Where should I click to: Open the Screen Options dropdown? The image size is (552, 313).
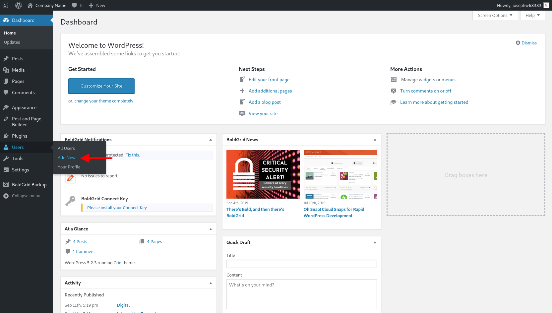(x=495, y=15)
